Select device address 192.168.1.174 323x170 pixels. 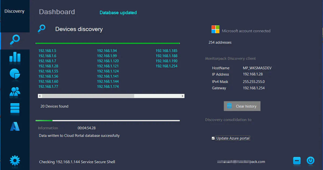click(108, 86)
